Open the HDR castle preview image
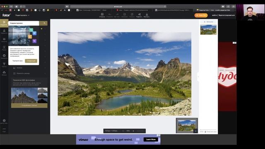The width and height of the screenshot is (265, 149). click(29, 95)
